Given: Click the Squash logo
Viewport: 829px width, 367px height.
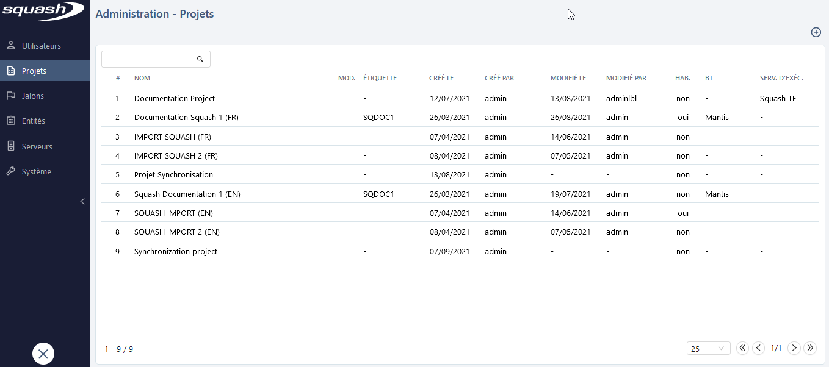Looking at the screenshot, I should [43, 11].
